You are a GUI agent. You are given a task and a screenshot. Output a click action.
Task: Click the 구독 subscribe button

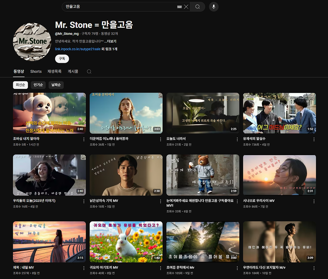(62, 59)
